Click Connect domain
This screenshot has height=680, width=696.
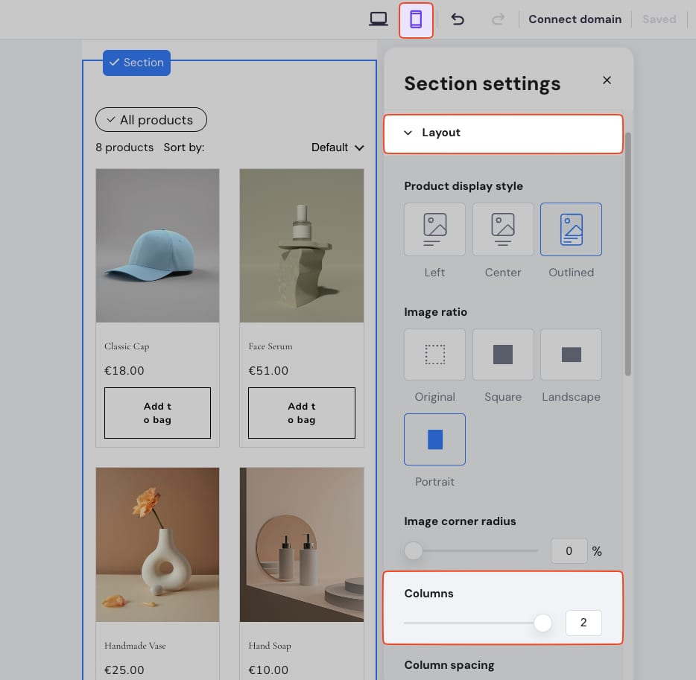(x=575, y=19)
